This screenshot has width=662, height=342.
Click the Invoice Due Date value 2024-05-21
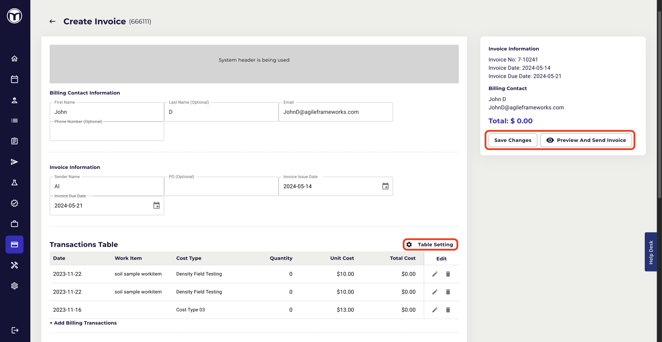[68, 206]
